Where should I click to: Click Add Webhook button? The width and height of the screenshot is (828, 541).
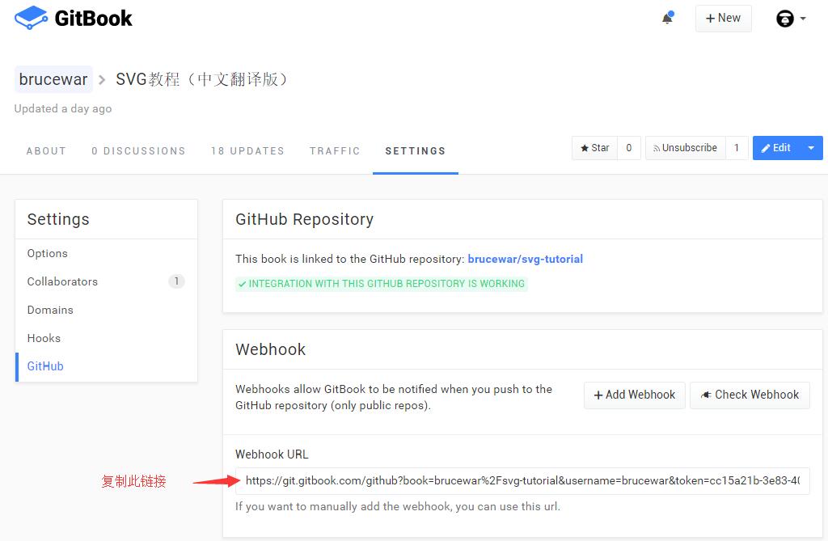pyautogui.click(x=635, y=395)
